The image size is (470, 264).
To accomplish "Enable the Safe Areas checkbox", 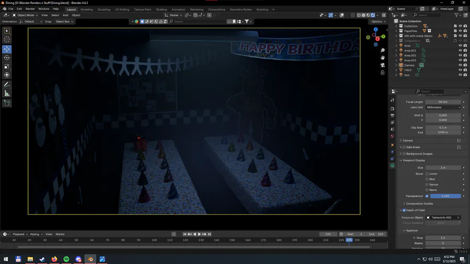I will 404,147.
